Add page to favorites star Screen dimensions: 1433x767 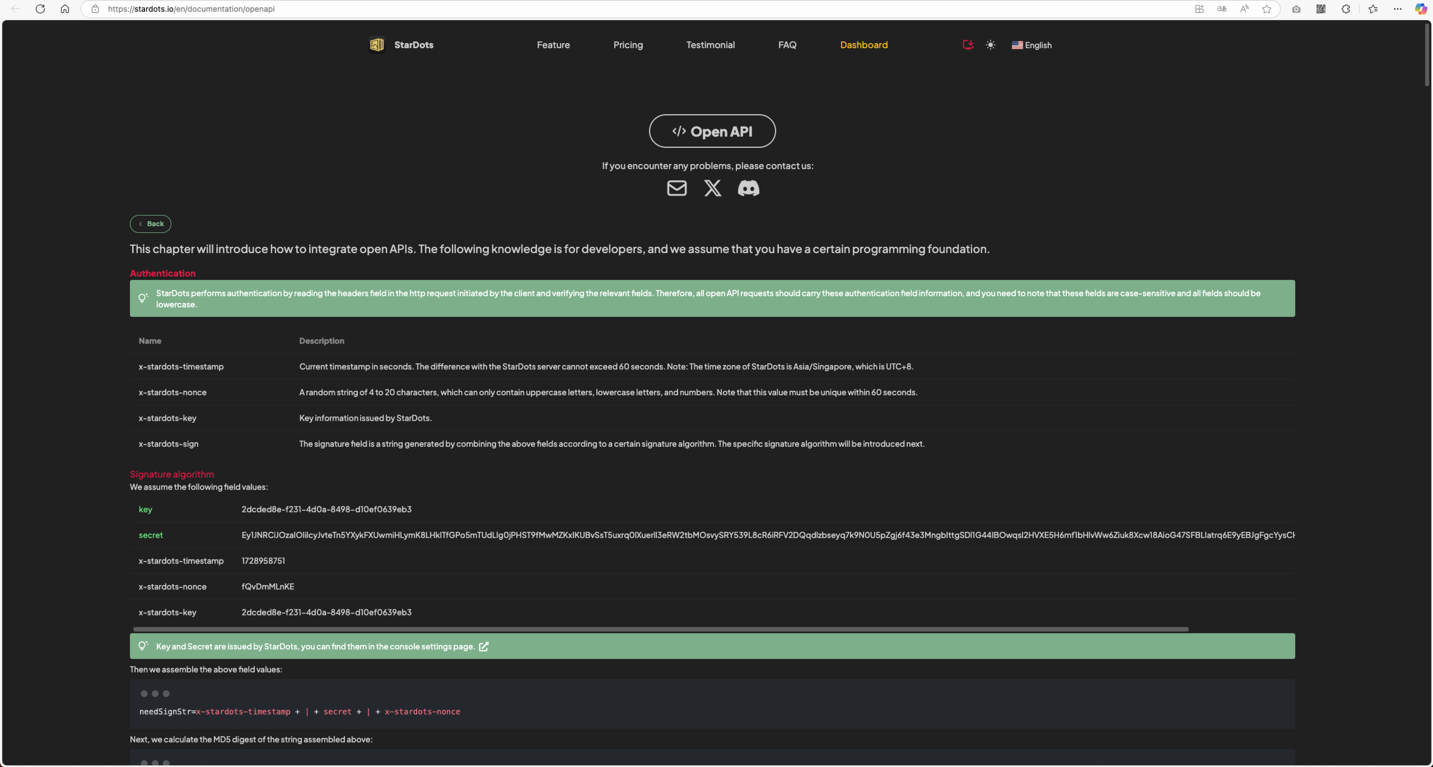1267,9
